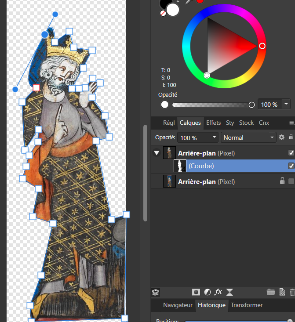Click the (Courbe) mask thumbnail
295x322 pixels.
click(180, 166)
